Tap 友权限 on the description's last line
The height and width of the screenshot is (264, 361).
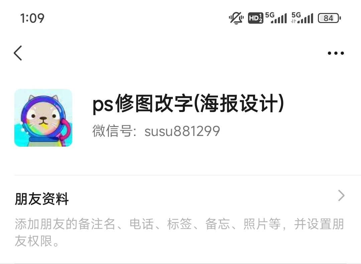pyautogui.click(x=34, y=241)
